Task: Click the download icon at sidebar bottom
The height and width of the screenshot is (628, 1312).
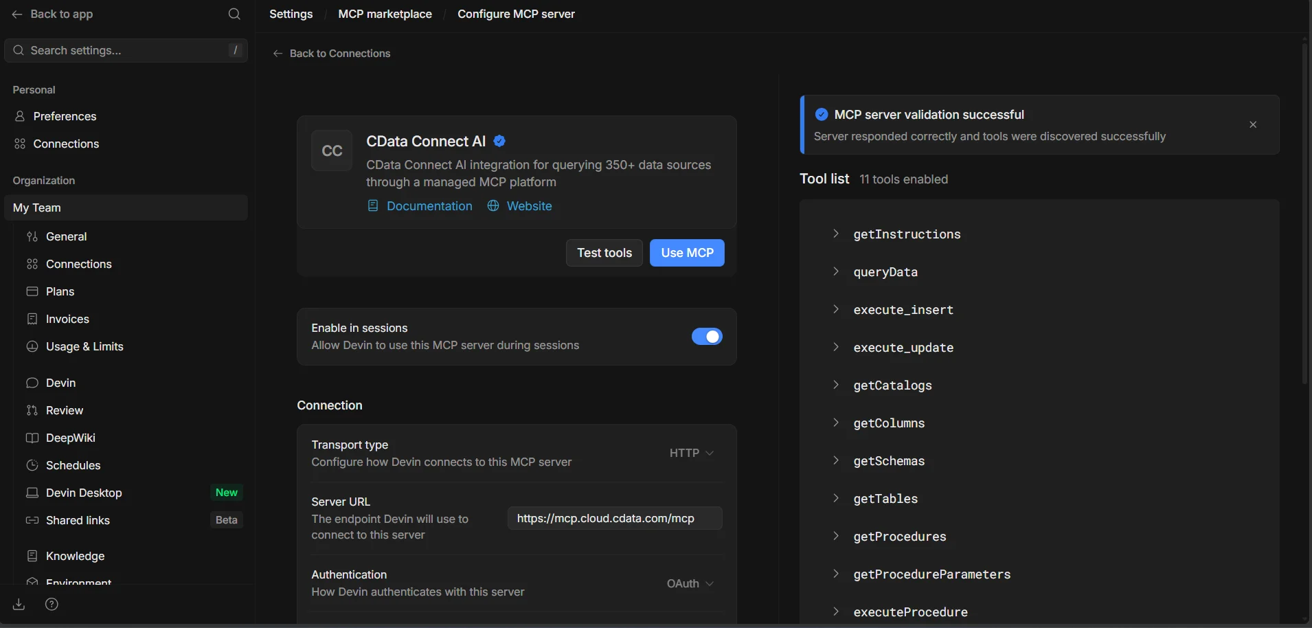Action: 19,605
